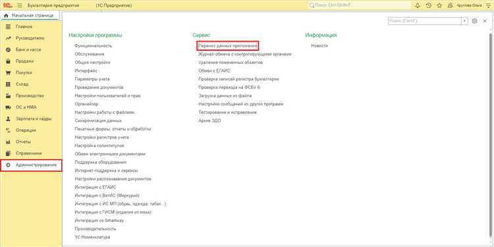Open the ОС и НМА section

coord(26,107)
